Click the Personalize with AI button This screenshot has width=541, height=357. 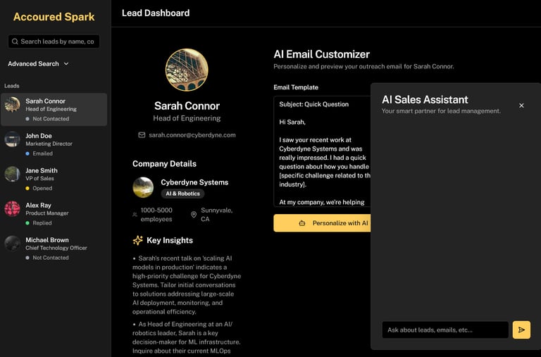(322, 223)
